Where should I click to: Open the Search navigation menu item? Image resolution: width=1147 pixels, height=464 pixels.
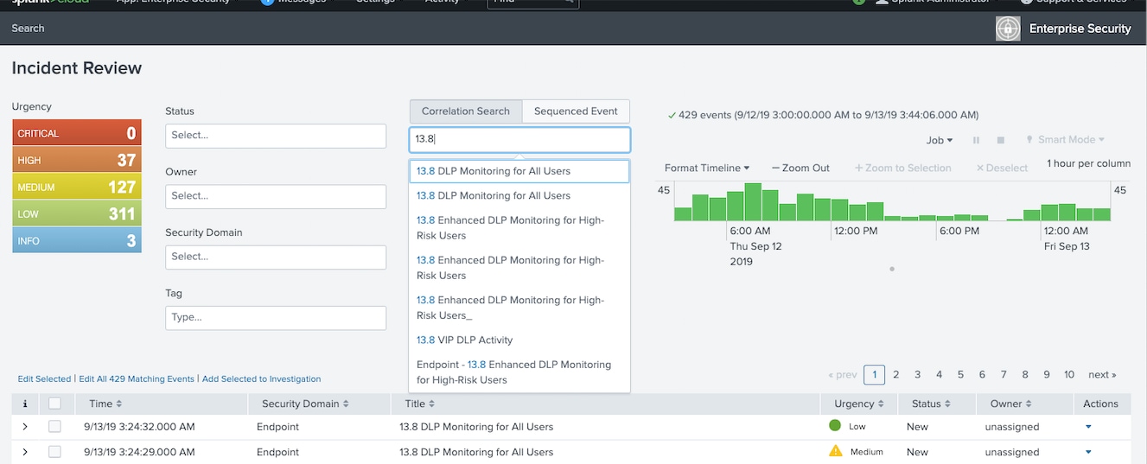[28, 29]
